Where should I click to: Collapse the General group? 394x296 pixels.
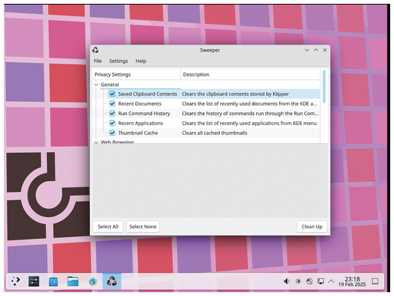(96, 85)
